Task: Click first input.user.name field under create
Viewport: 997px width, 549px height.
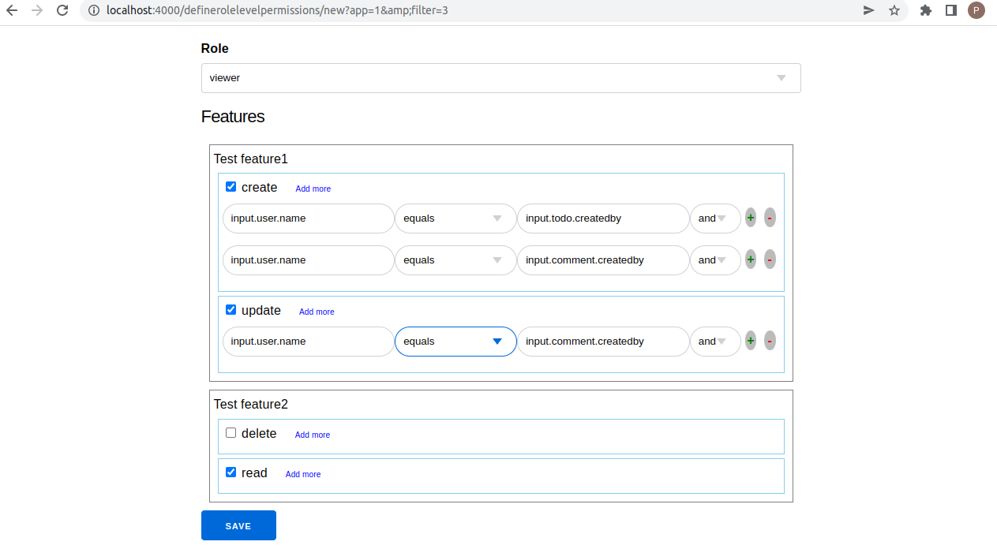Action: pos(308,218)
